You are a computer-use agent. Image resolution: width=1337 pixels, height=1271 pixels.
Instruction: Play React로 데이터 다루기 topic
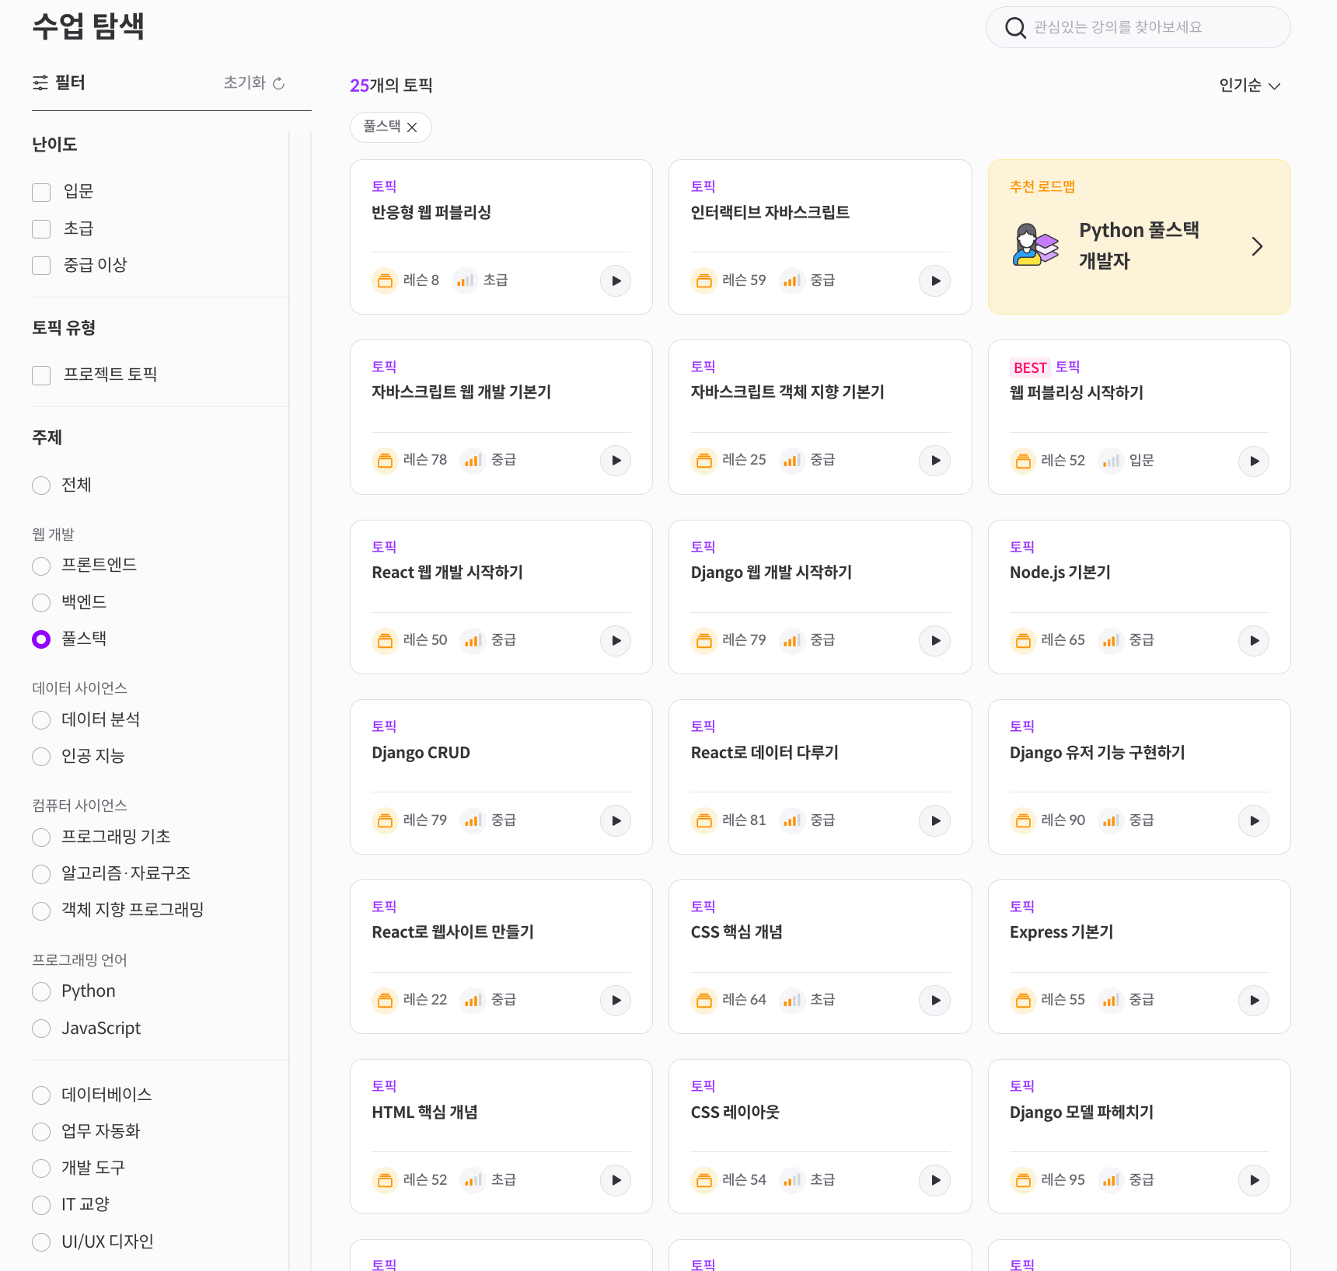[x=935, y=821]
